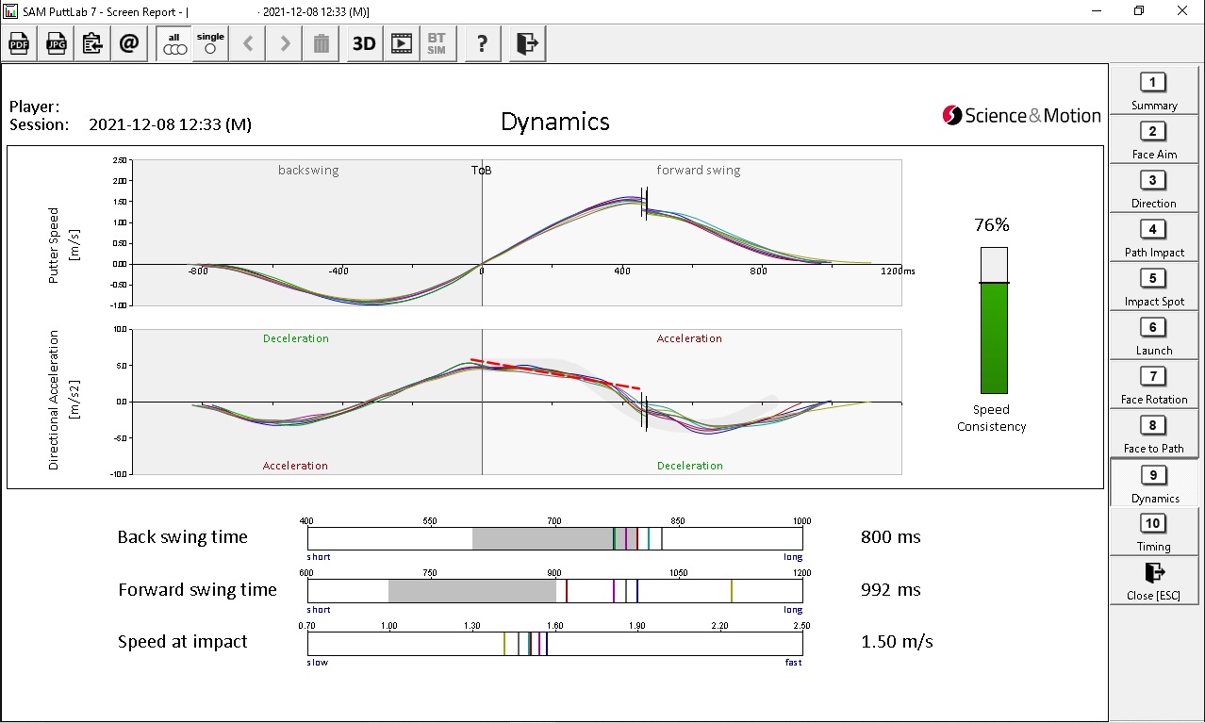Screen dimensions: 1205x723
Task: Switch to 'single' putt display mode
Action: 210,43
